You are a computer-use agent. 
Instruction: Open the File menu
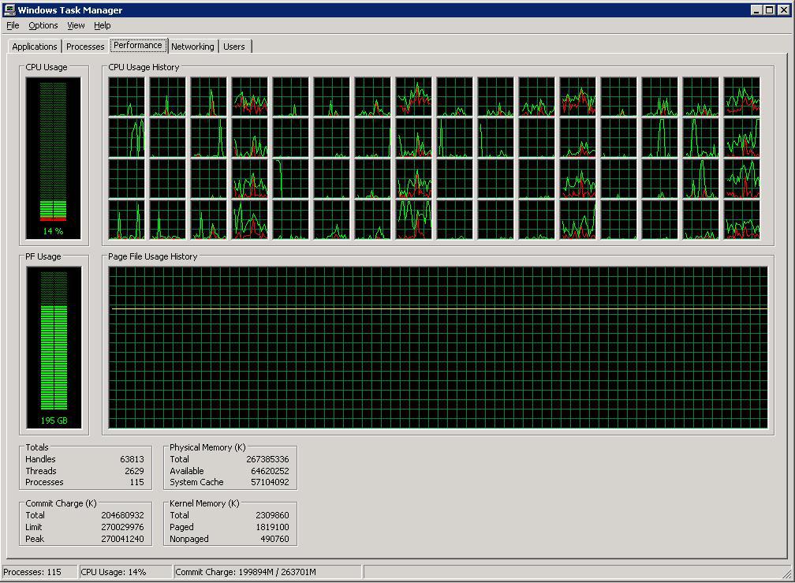tap(13, 25)
